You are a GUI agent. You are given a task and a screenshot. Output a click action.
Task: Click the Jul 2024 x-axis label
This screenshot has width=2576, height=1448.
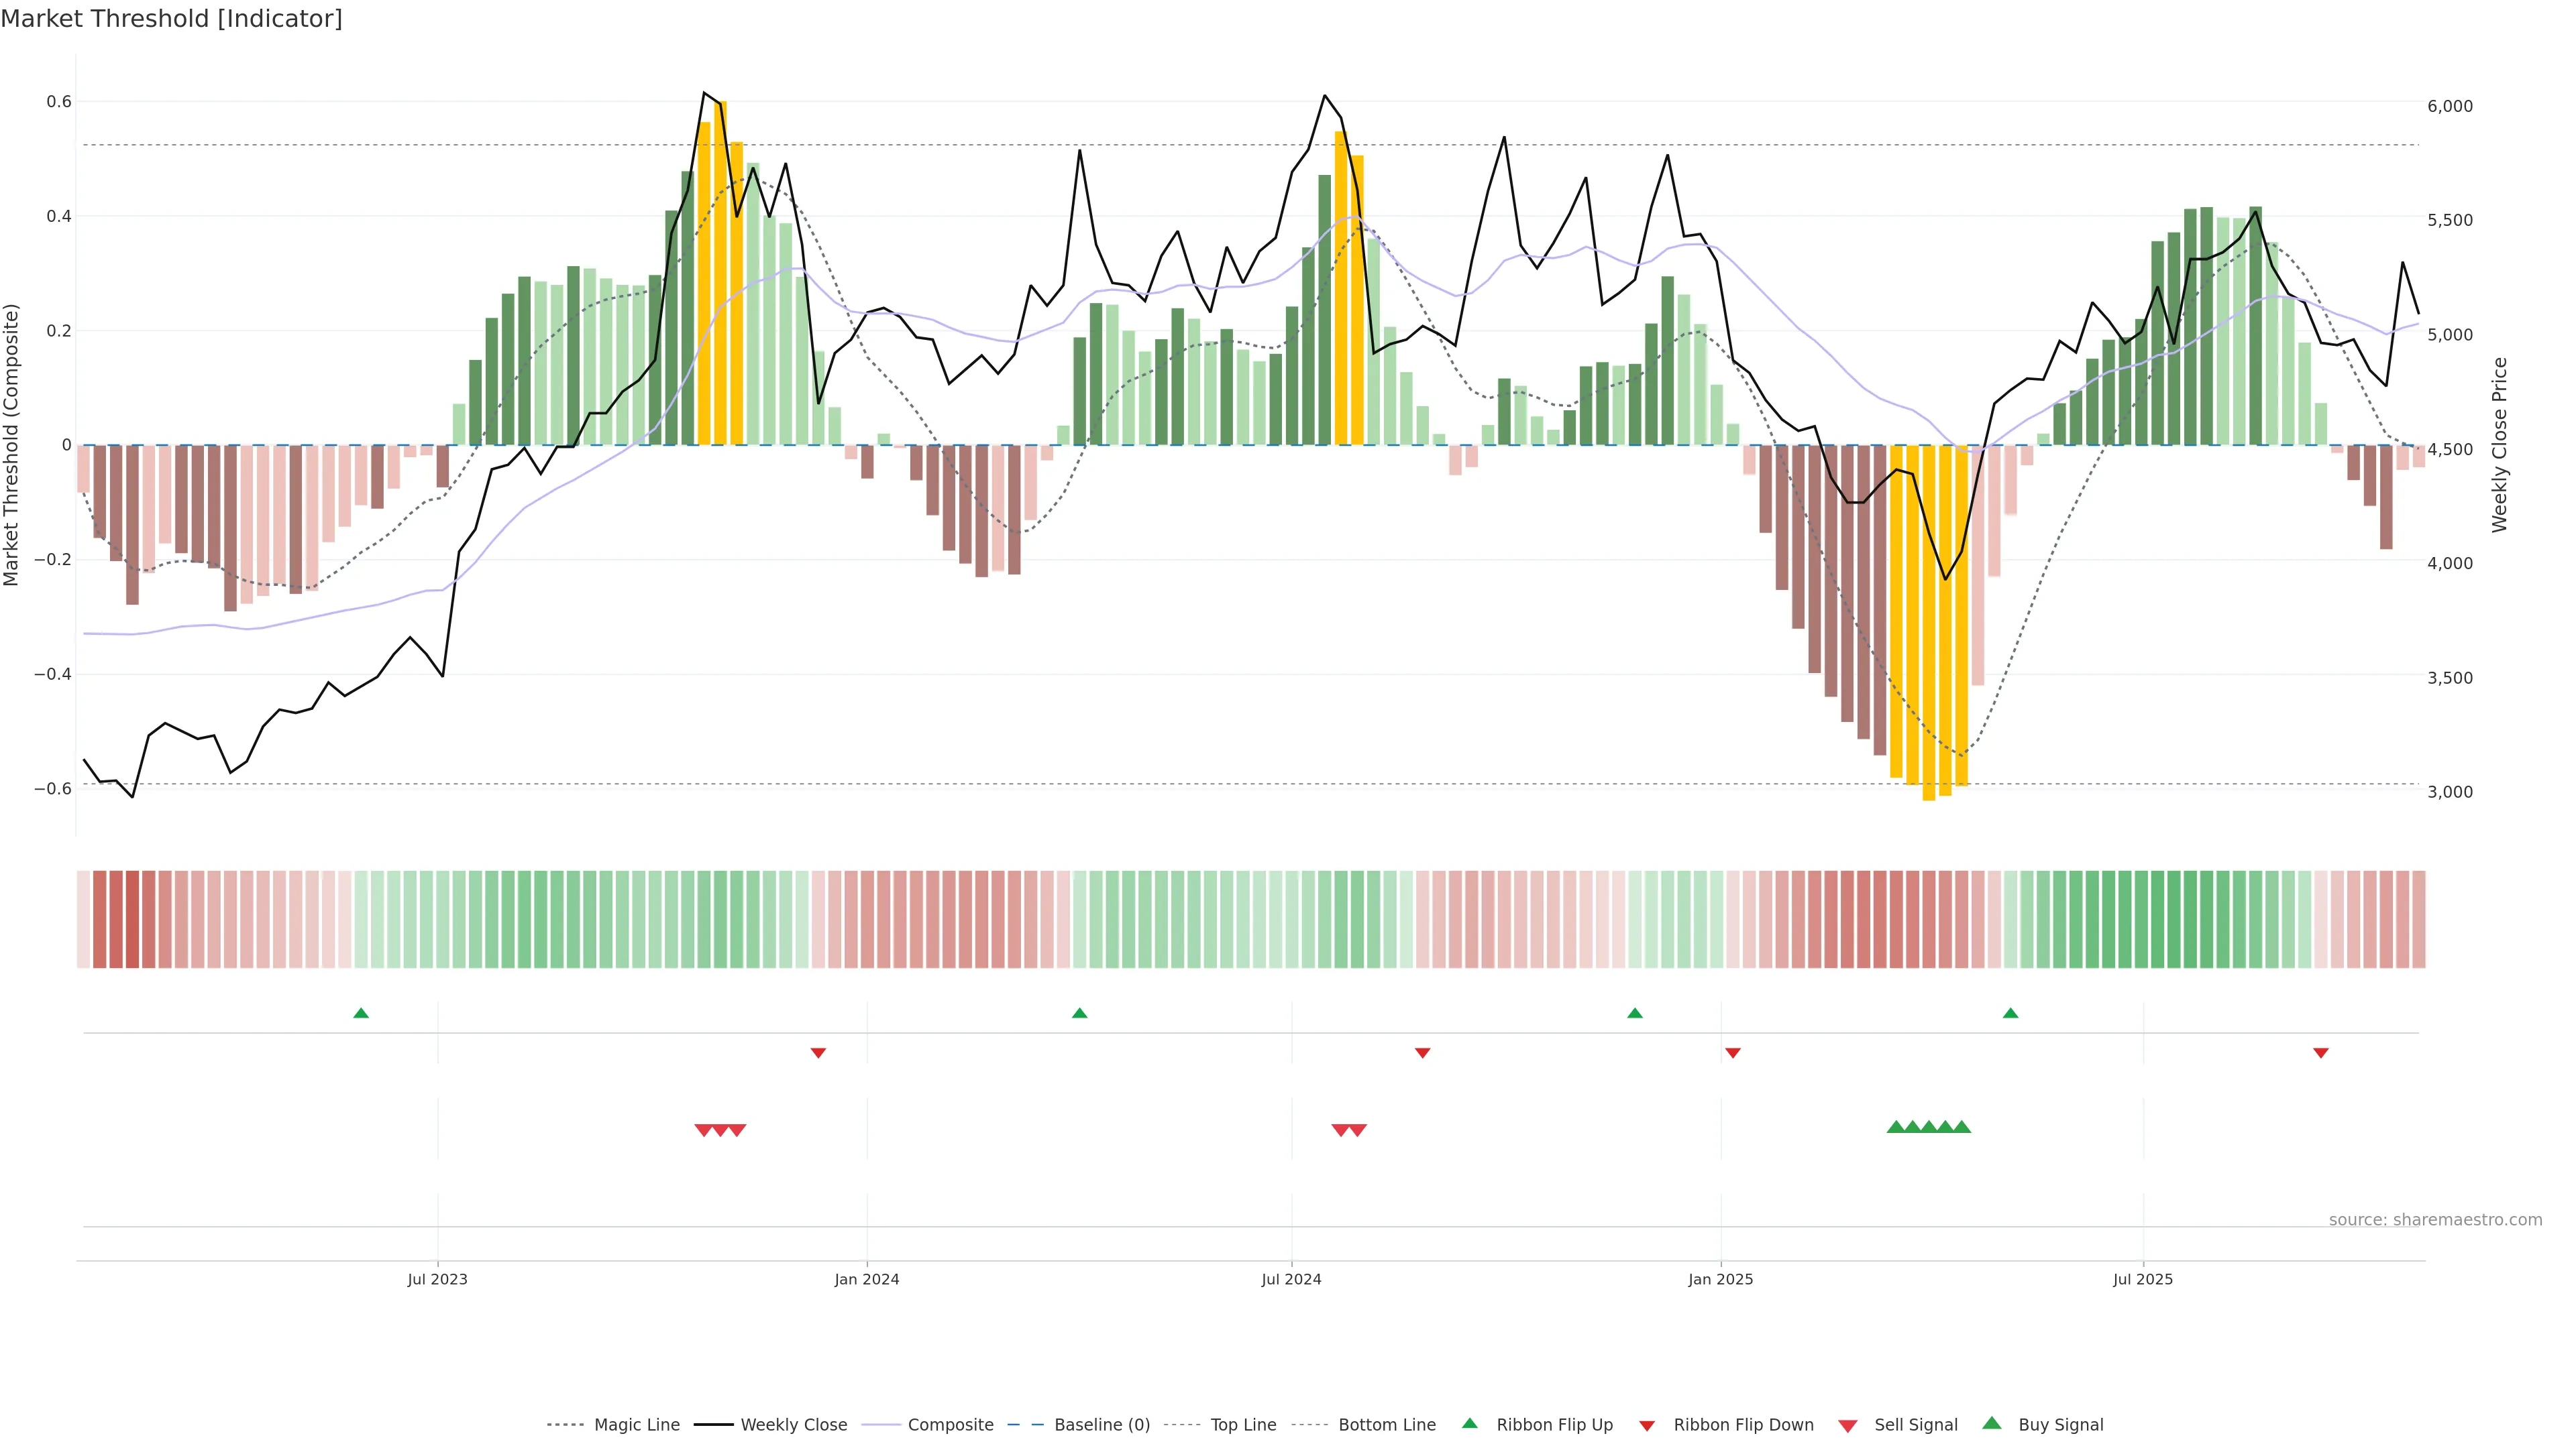click(1291, 1279)
